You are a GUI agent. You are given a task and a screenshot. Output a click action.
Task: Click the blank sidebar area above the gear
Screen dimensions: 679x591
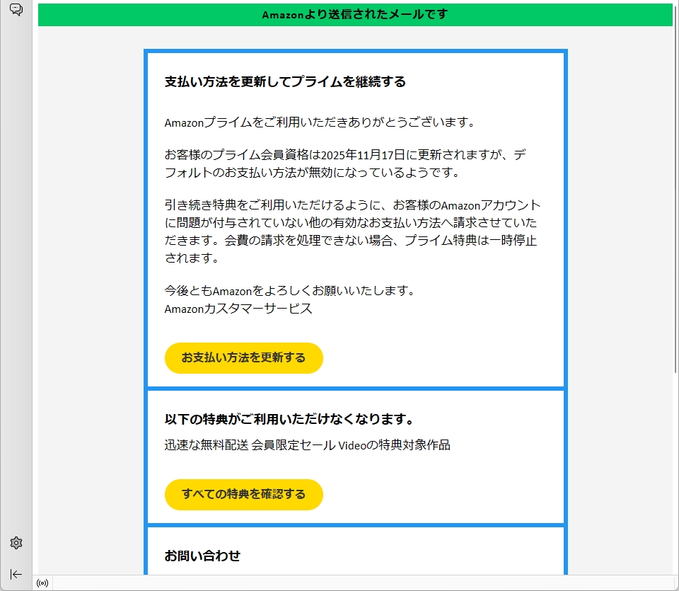point(16,283)
